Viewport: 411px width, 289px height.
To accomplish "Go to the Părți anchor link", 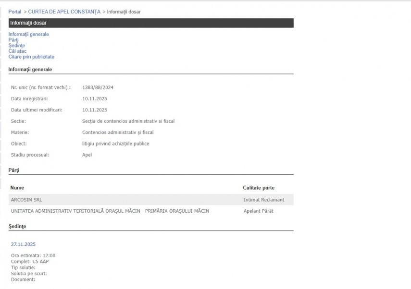I will 13,40.
